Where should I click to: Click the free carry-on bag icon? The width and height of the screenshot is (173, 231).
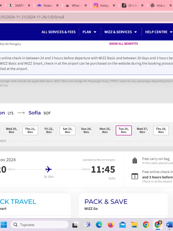(x=135, y=160)
